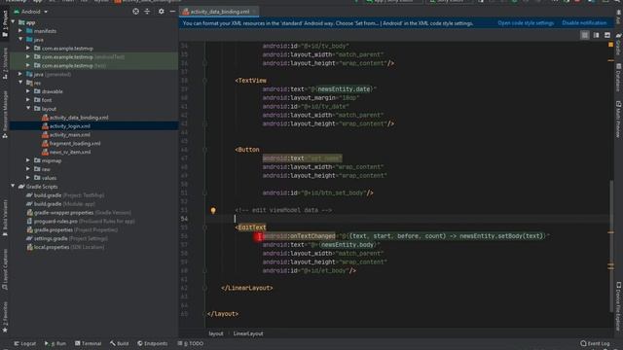
Task: Click the LinearLayout breadcrumb
Action: tap(248, 333)
